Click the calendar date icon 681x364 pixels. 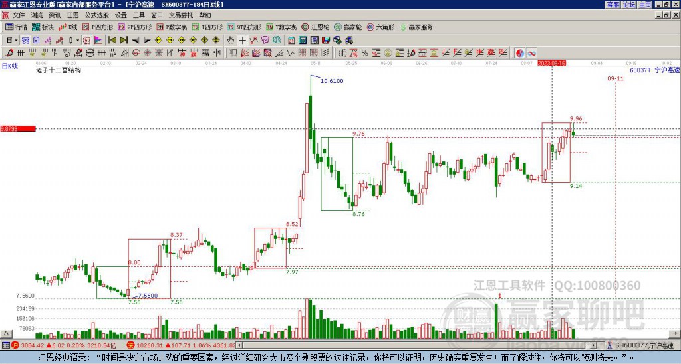click(x=291, y=41)
